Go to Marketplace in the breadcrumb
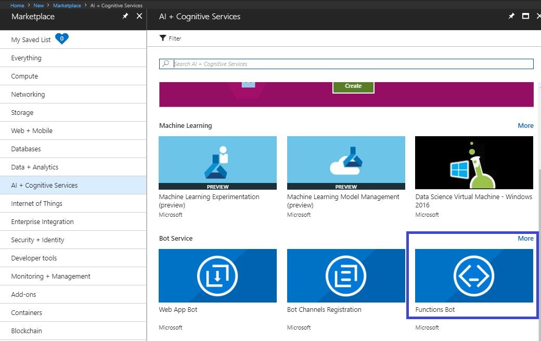The width and height of the screenshot is (541, 341). [67, 6]
